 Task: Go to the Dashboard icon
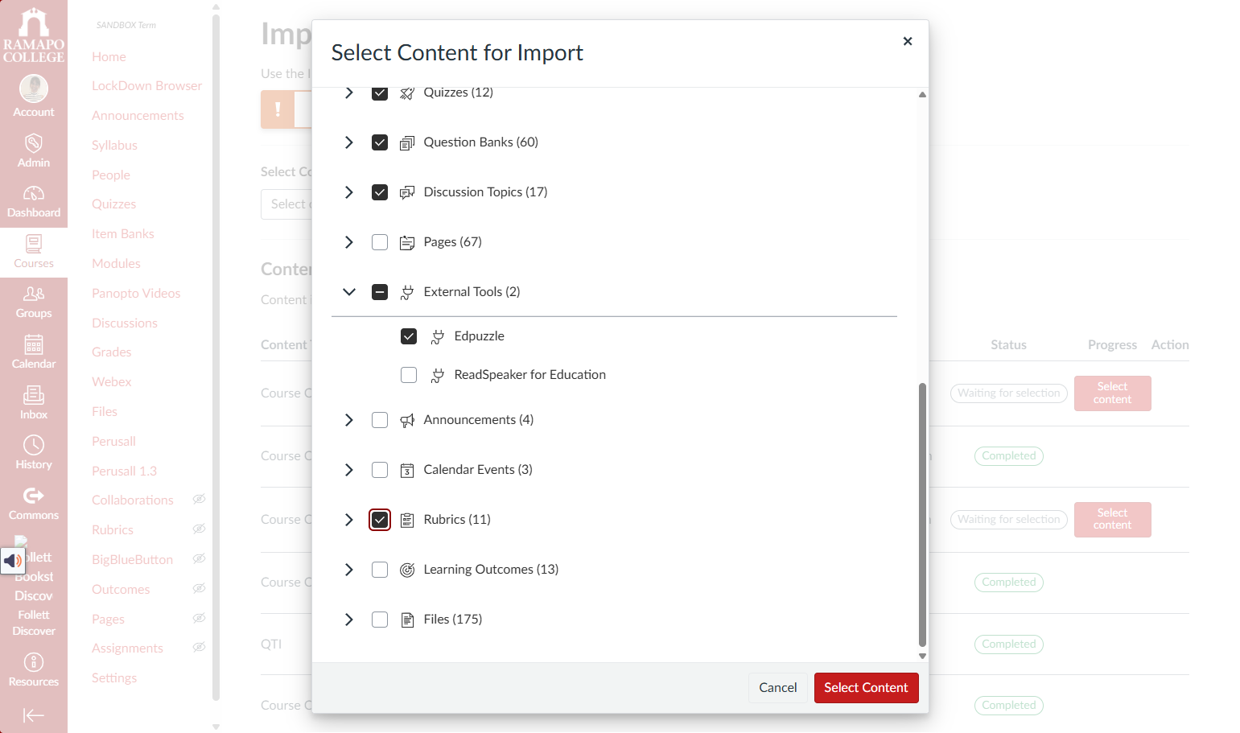(x=34, y=193)
